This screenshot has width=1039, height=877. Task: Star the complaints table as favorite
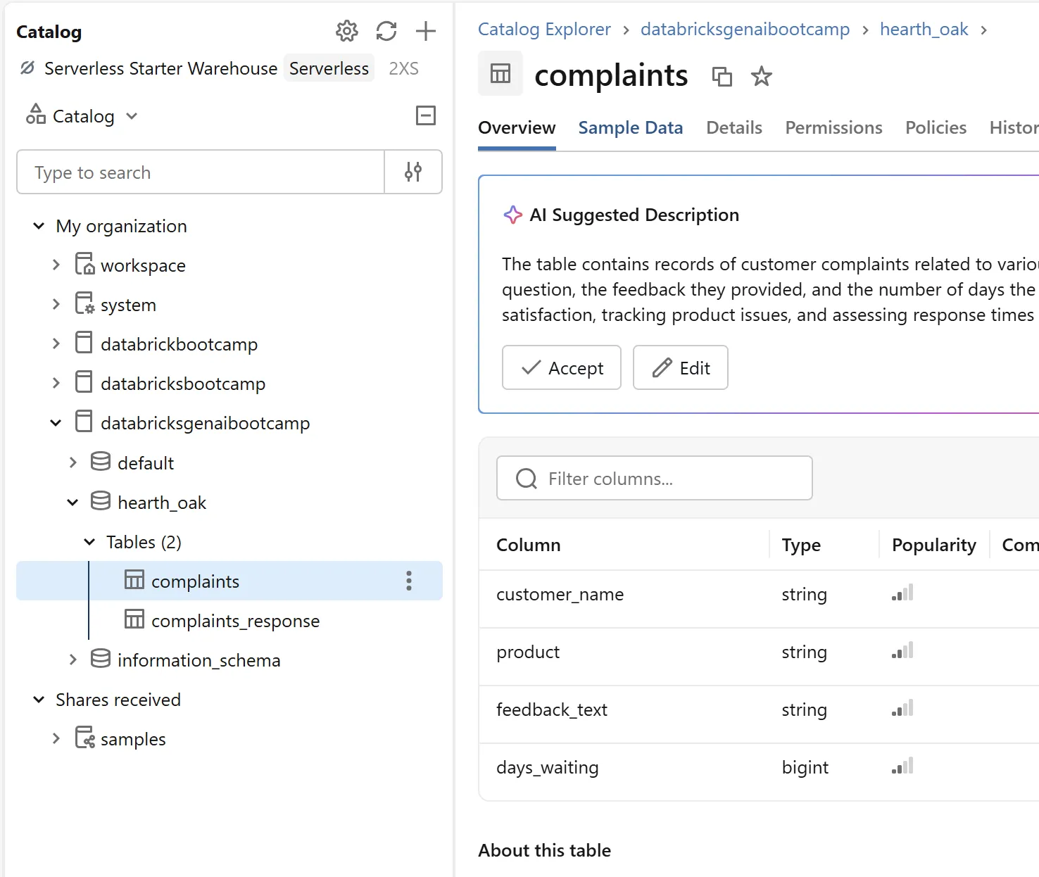tap(762, 76)
